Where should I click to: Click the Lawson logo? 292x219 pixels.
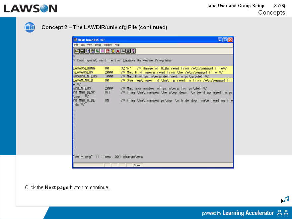(x=30, y=8)
